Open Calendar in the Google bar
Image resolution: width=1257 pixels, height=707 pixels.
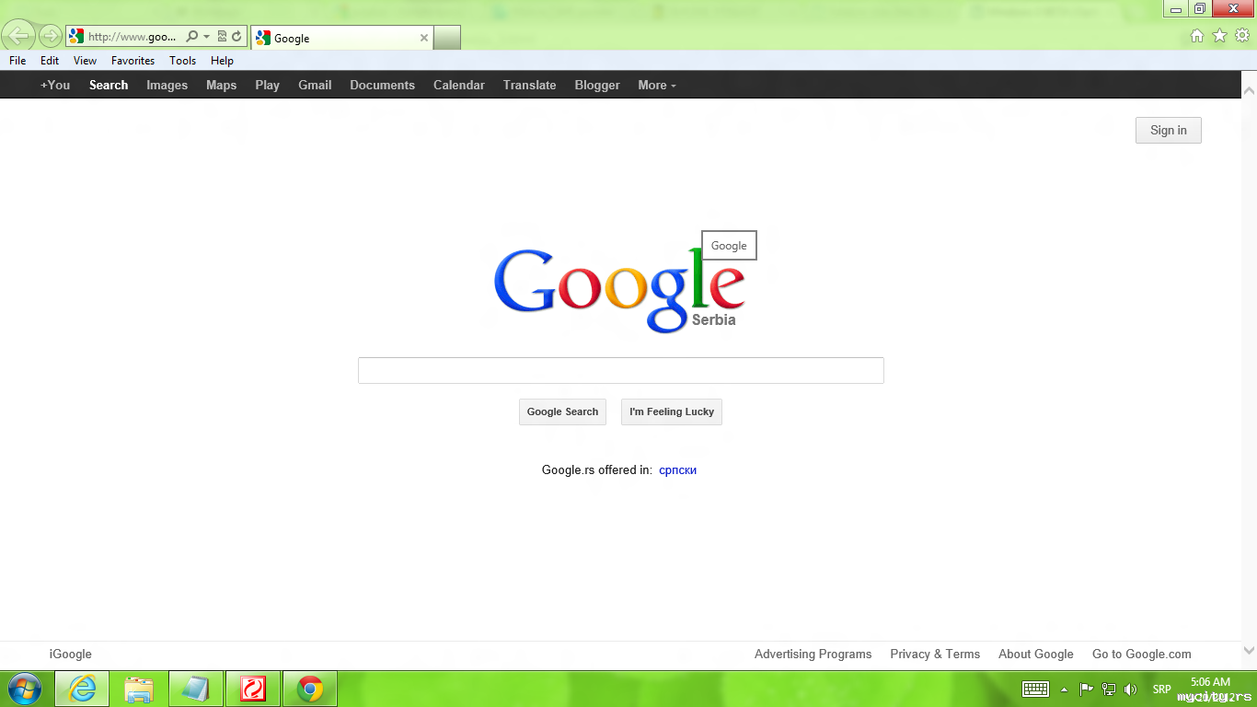point(458,85)
